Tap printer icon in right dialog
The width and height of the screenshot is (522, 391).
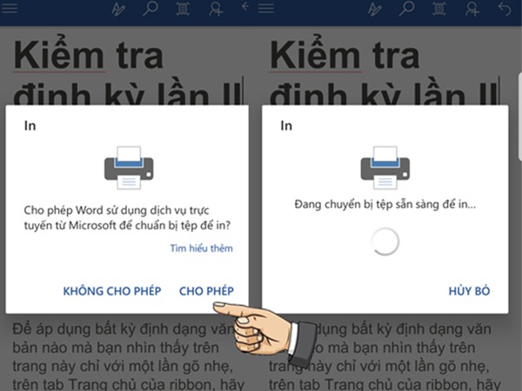pos(385,168)
